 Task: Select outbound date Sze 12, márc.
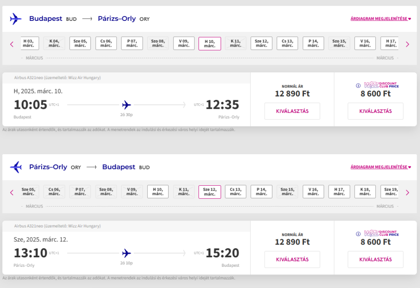coord(261,43)
